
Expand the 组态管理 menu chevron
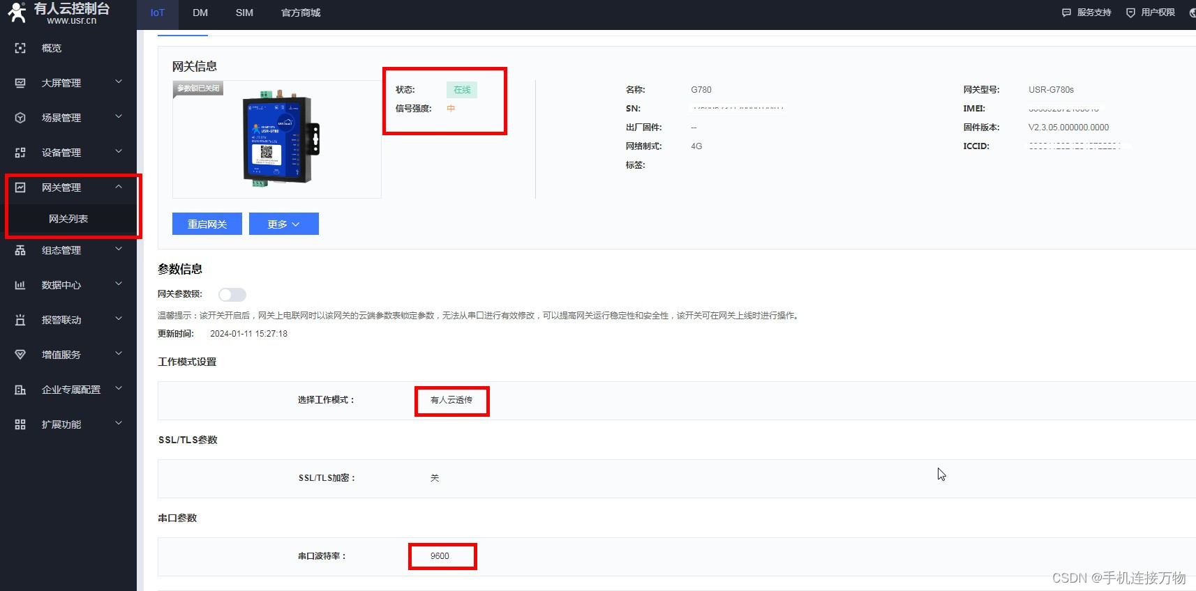[x=119, y=250]
